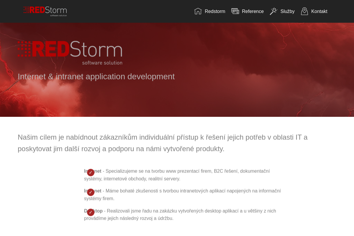The height and width of the screenshot is (236, 354).
Task: Expand the Kontakt section from the navbar
Action: click(319, 11)
